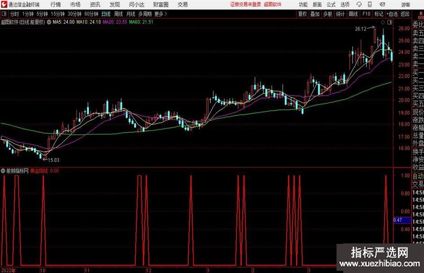Open the mail envelope icon
This screenshot has height=273, width=424.
382,4
